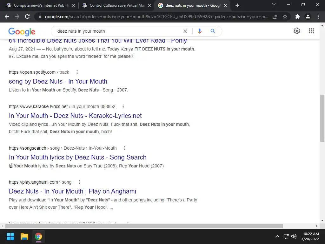Image resolution: width=325 pixels, height=244 pixels.
Task: Start voice search with the microphone
Action: (x=199, y=31)
